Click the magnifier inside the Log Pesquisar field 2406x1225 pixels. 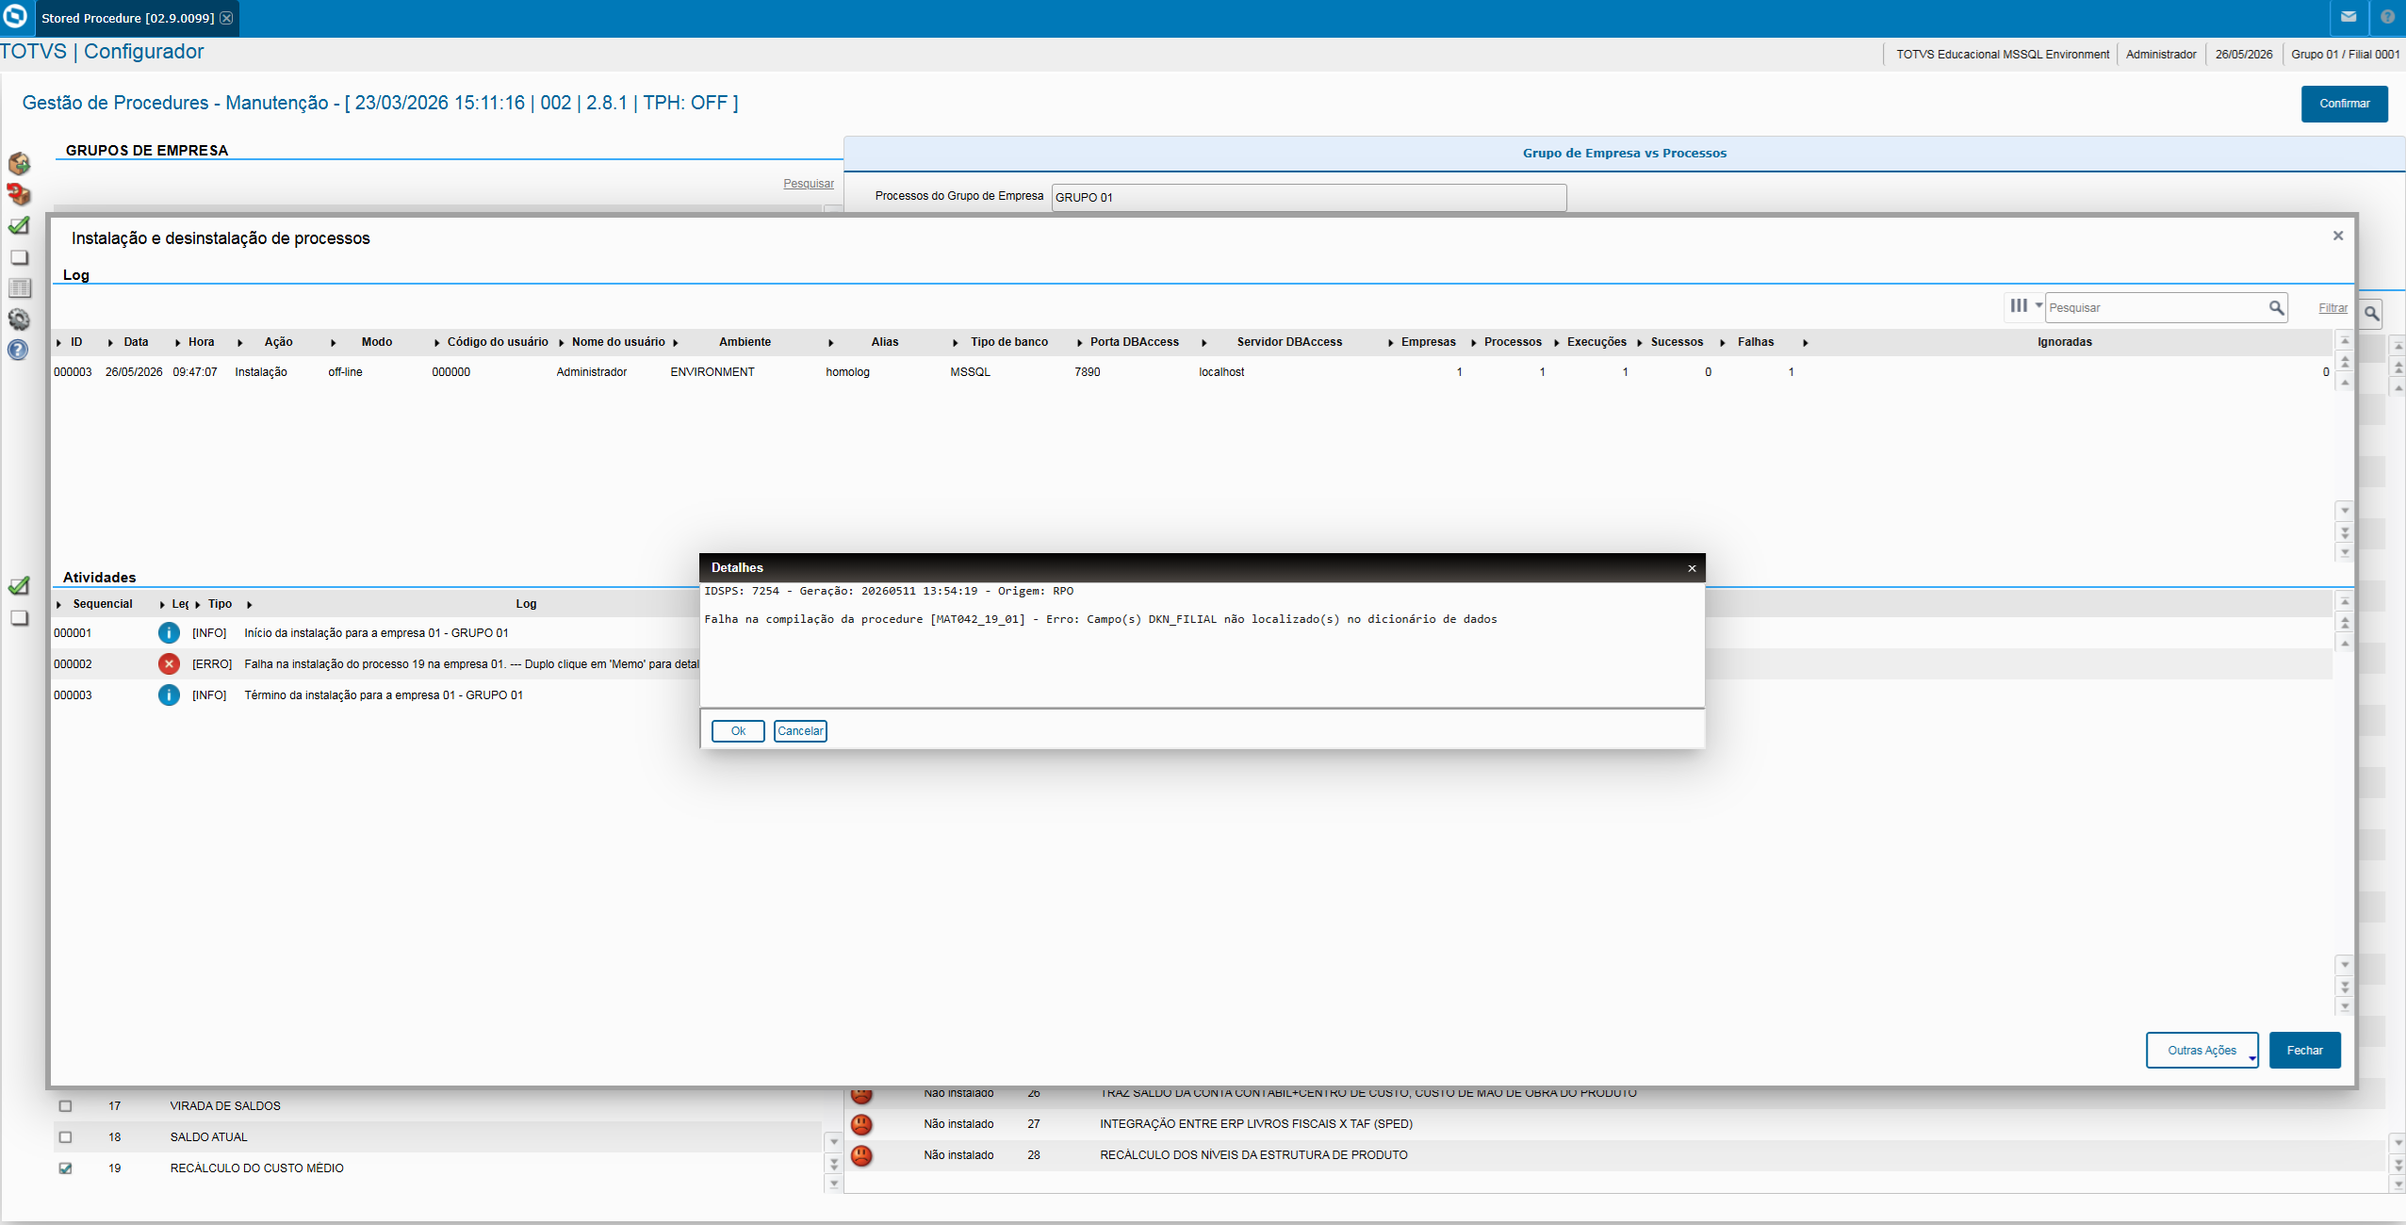(x=2276, y=307)
